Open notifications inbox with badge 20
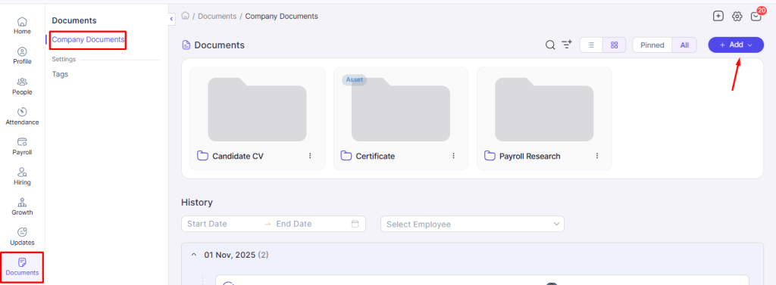The image size is (776, 285). (756, 17)
